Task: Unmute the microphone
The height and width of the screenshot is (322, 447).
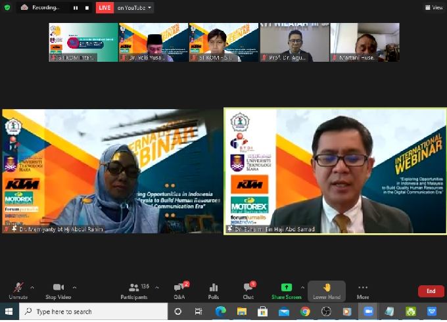Action: [18, 290]
